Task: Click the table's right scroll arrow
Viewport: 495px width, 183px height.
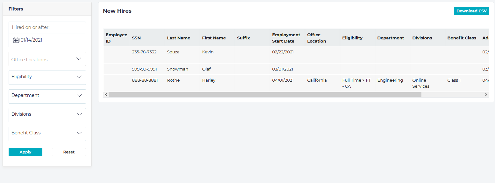Action: pos(486,94)
